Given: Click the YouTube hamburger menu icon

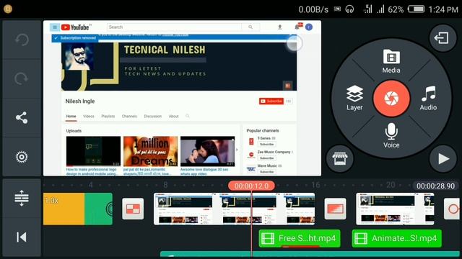Looking at the screenshot, I should click(x=55, y=27).
